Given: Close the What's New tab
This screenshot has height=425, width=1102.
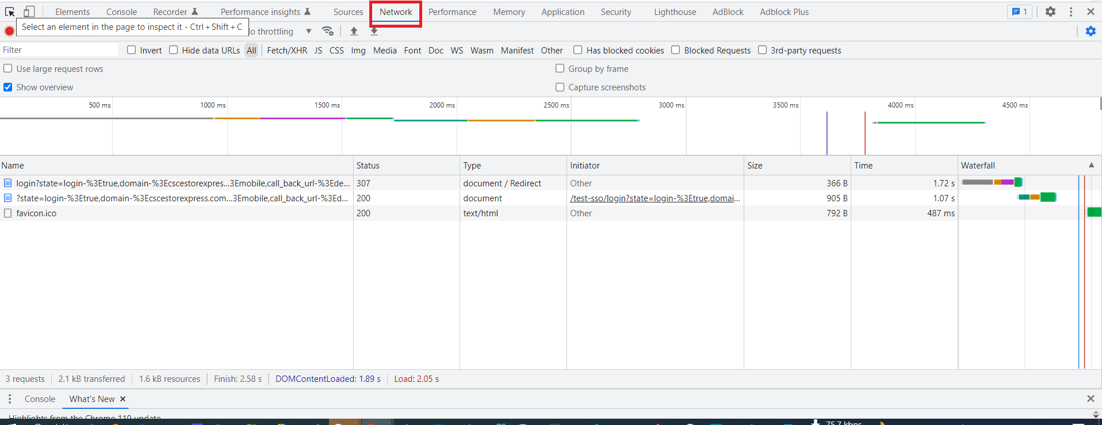Looking at the screenshot, I should 123,399.
